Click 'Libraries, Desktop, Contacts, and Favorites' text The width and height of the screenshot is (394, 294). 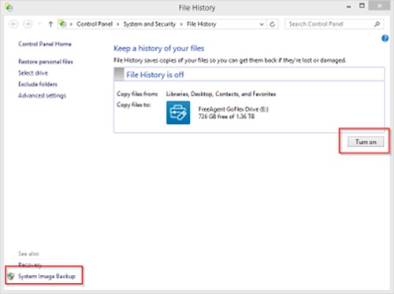(x=221, y=94)
